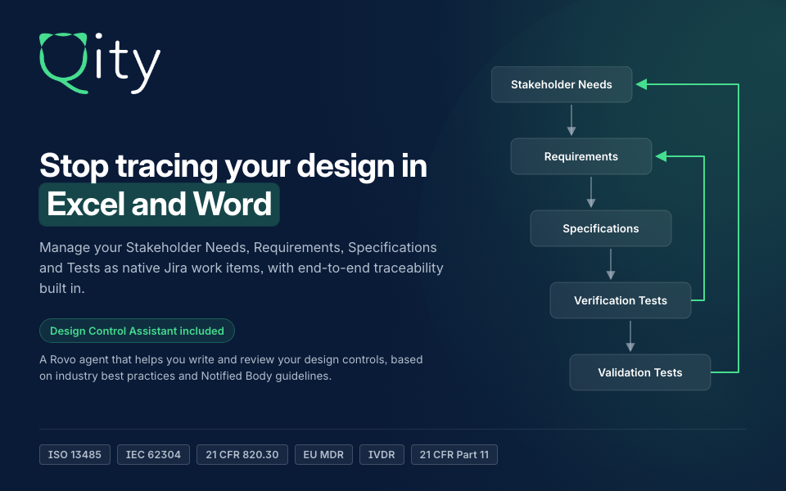Click the IEC 62304 tag
This screenshot has width=786, height=491.
click(x=153, y=454)
